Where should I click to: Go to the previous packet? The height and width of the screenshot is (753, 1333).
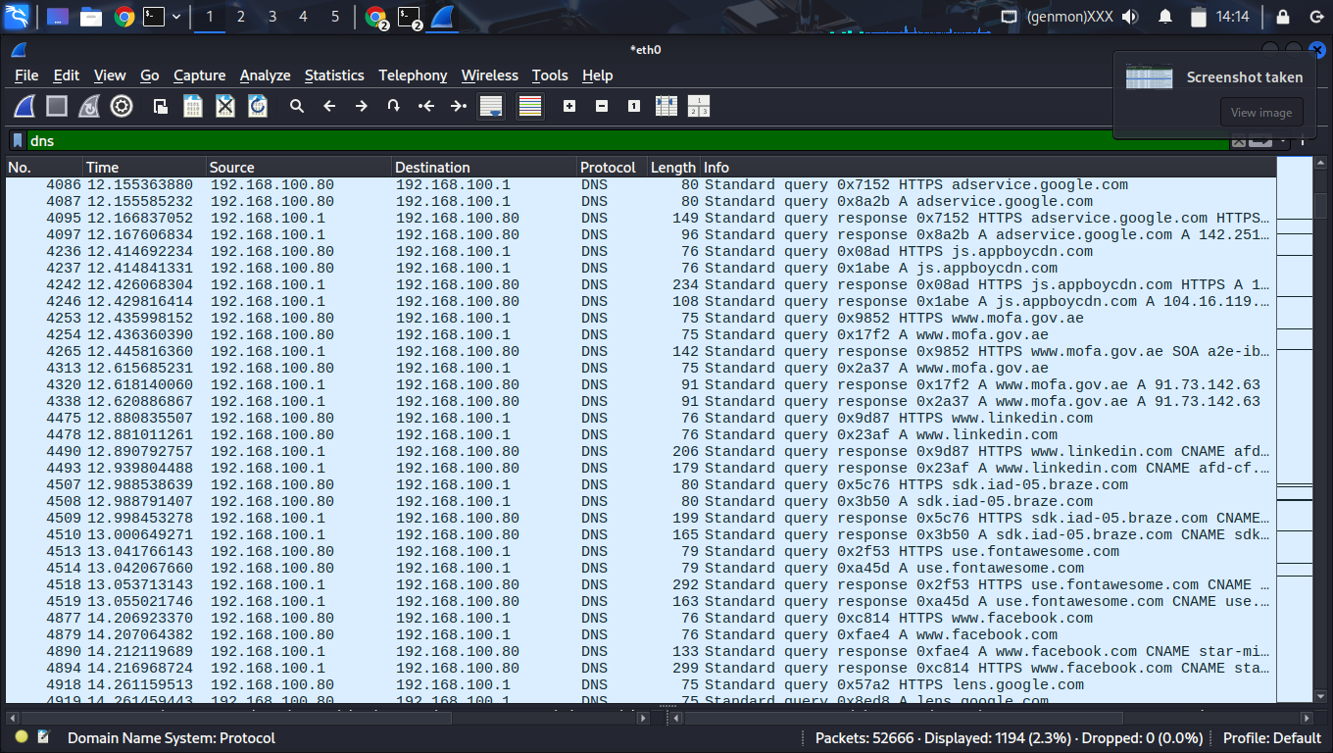(x=329, y=106)
